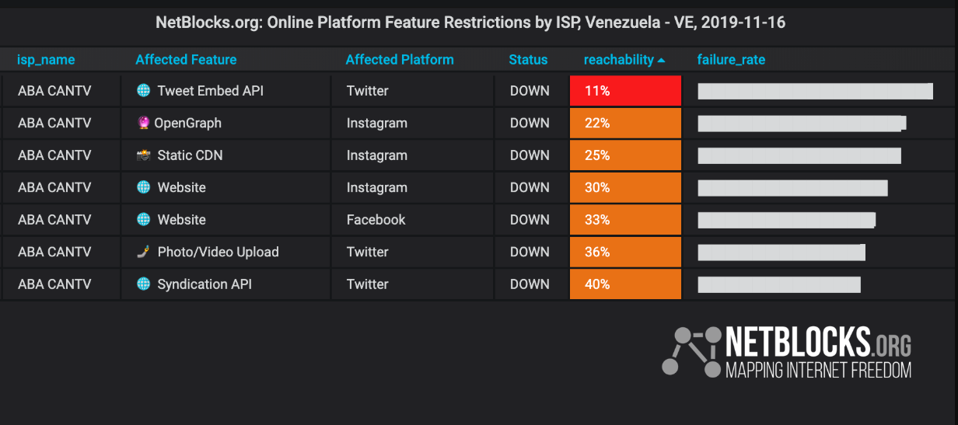The width and height of the screenshot is (958, 425).
Task: Open the NETBLOCKS.ORG logo text link
Action: [818, 343]
